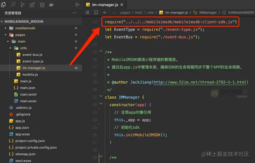Click the JS file icon beside toolkits.js

[19, 75]
